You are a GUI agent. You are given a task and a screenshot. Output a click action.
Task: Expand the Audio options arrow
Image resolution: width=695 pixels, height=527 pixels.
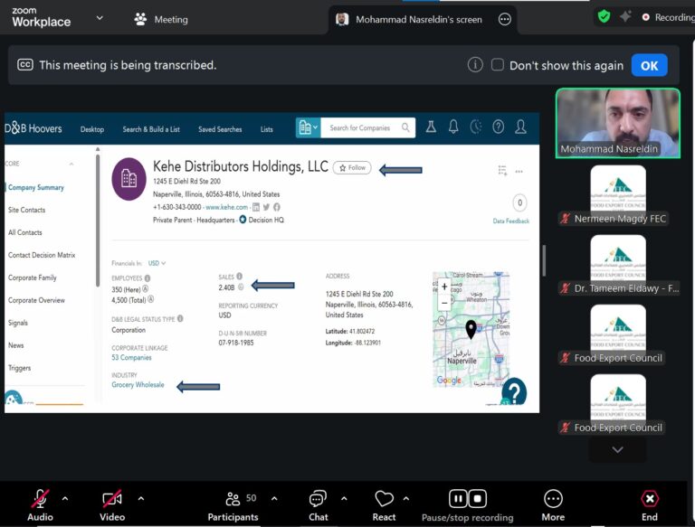tap(65, 498)
